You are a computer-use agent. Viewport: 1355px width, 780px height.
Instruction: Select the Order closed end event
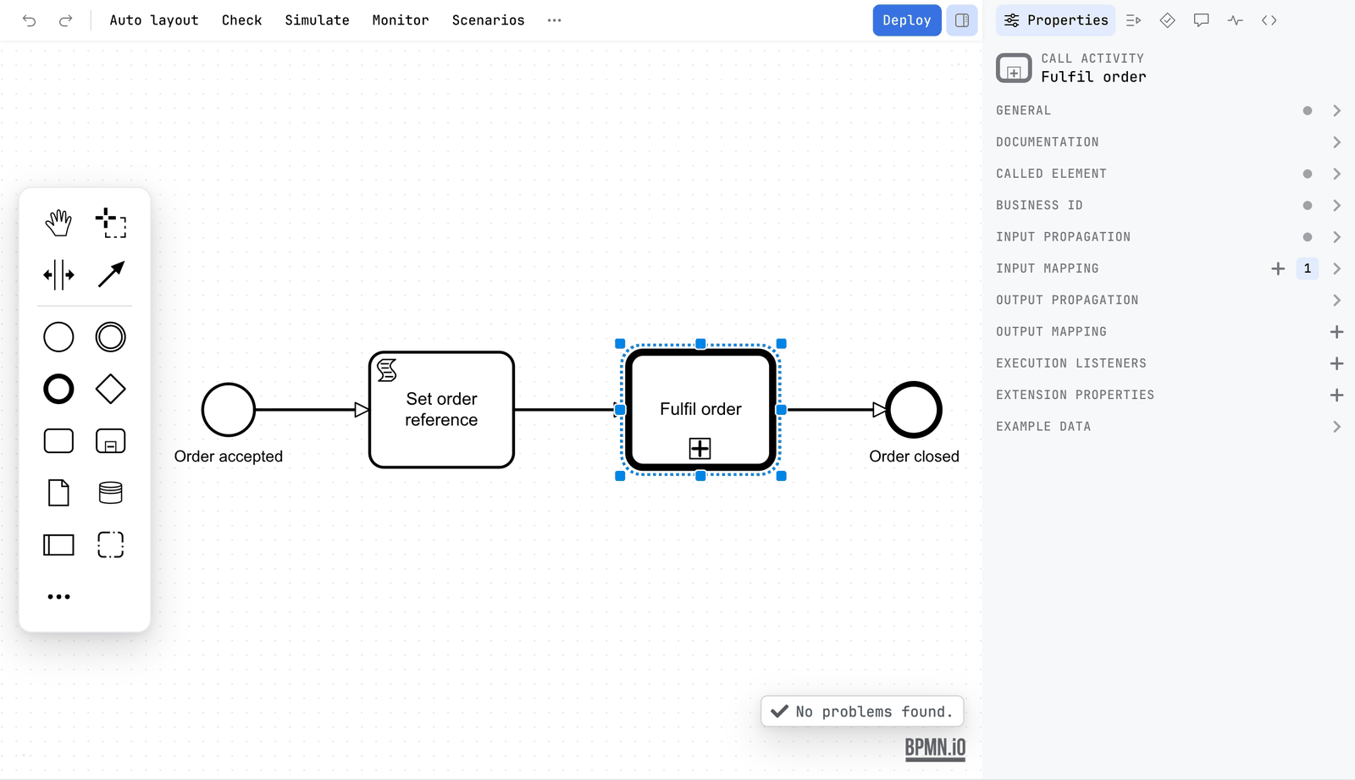pos(914,410)
